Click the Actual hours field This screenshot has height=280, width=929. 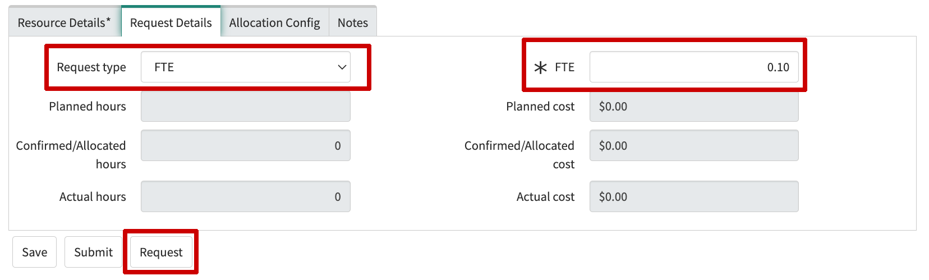[x=245, y=197]
